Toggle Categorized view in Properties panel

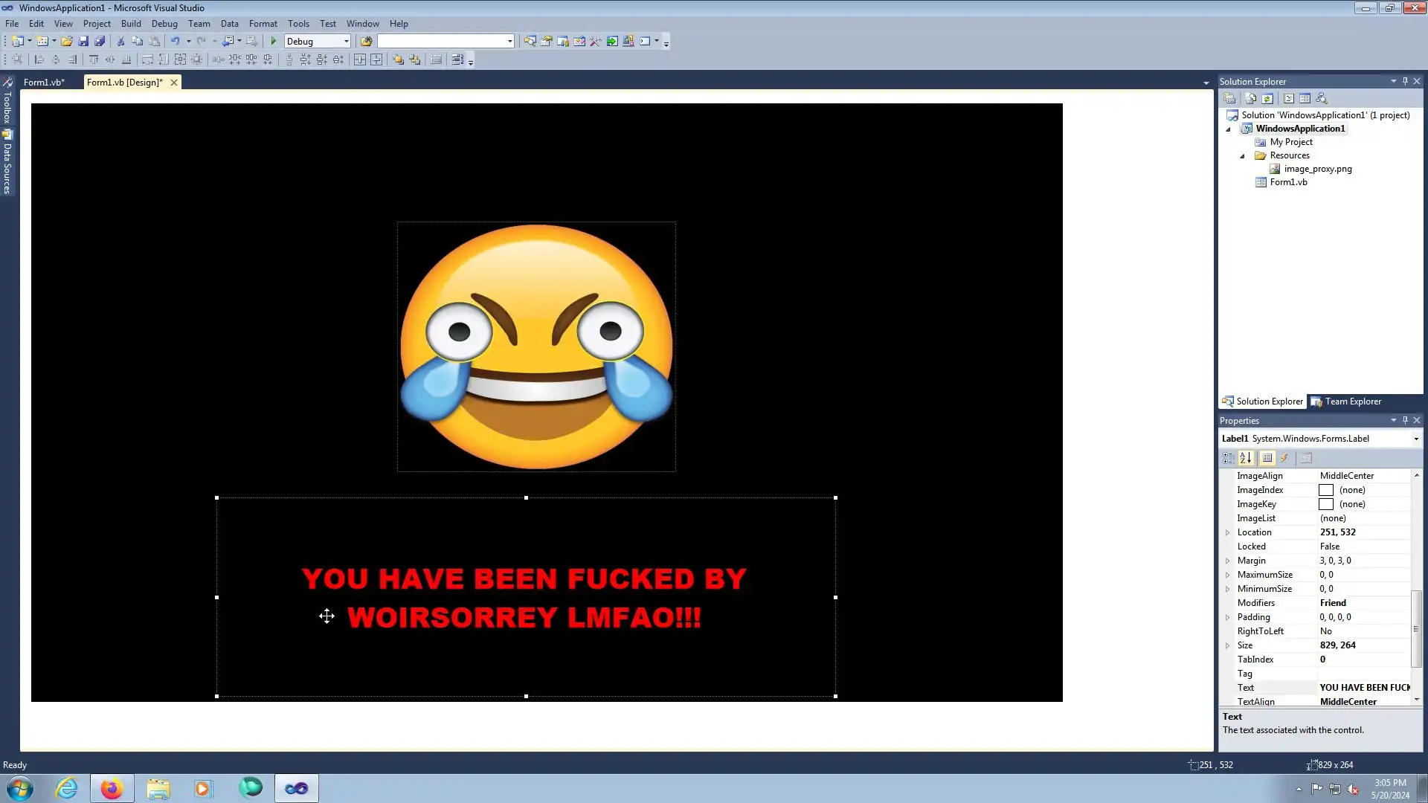[x=1228, y=458]
